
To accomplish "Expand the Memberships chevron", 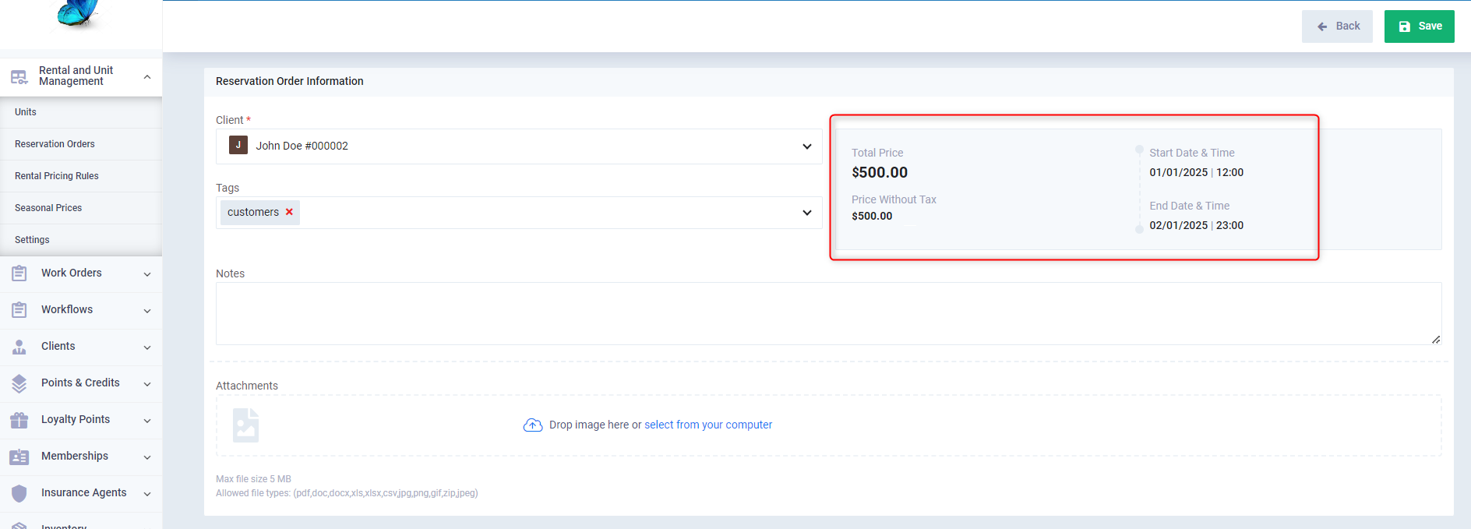I will click(147, 457).
